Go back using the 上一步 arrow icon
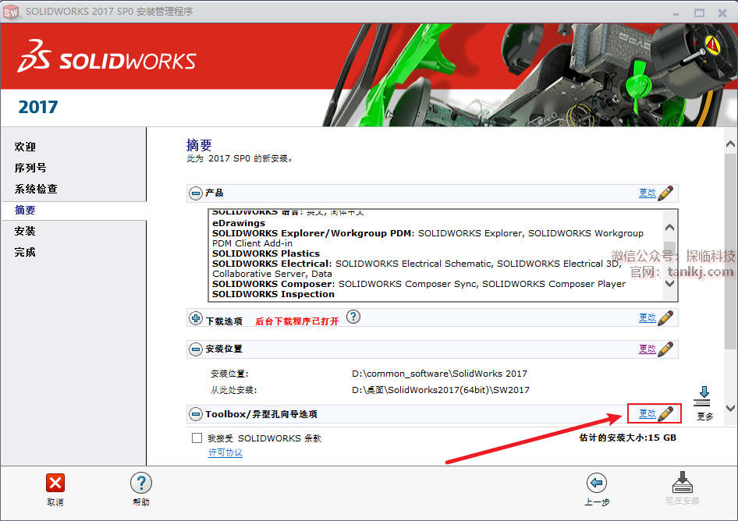738x521 pixels. click(x=597, y=483)
